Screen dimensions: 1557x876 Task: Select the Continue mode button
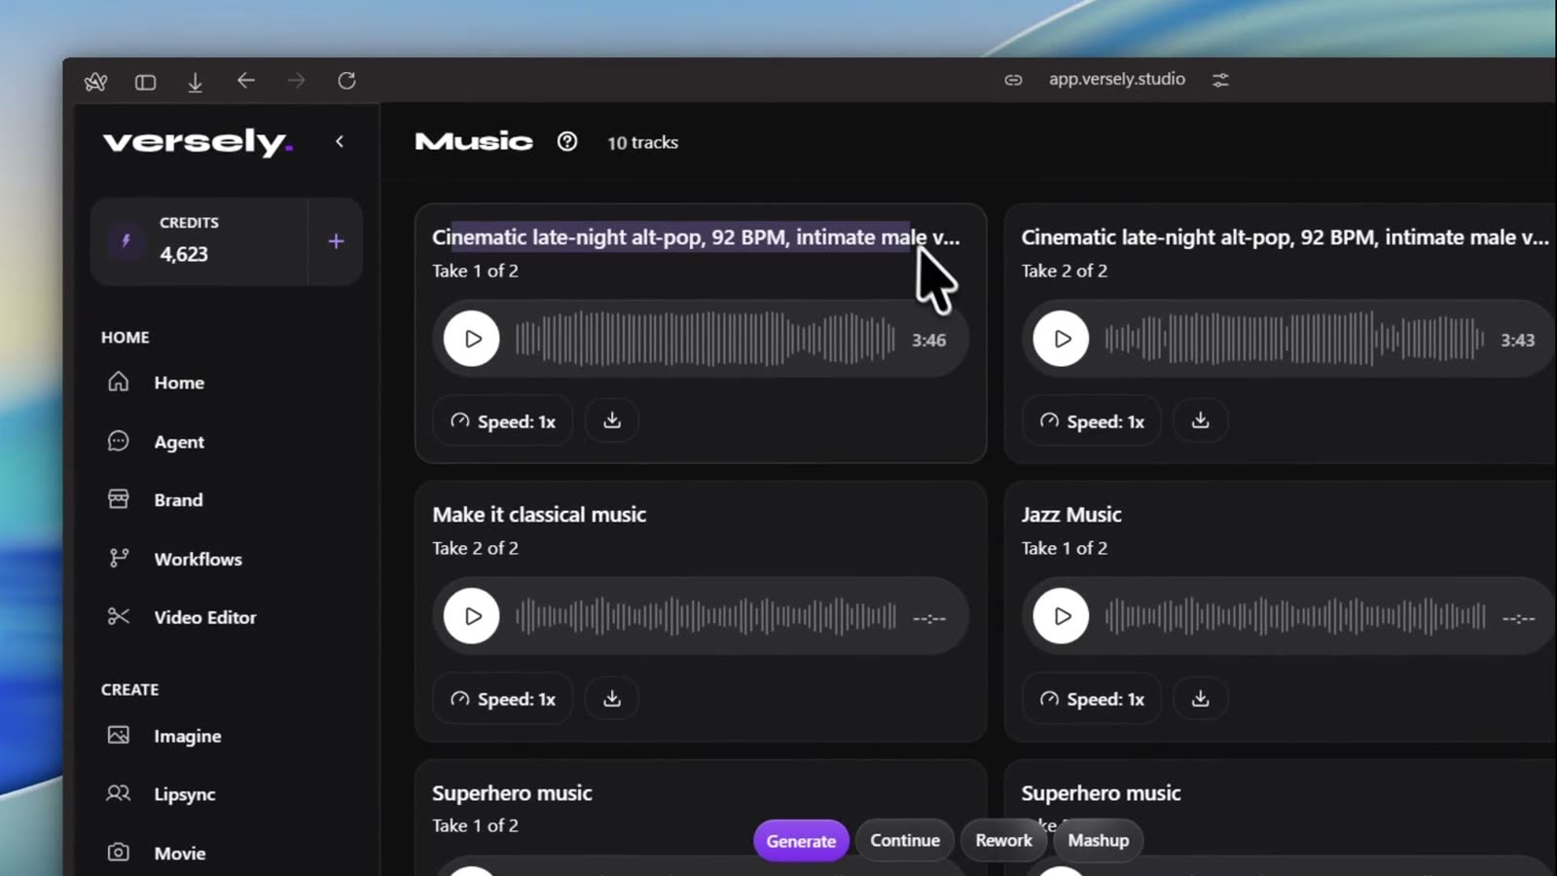click(905, 840)
